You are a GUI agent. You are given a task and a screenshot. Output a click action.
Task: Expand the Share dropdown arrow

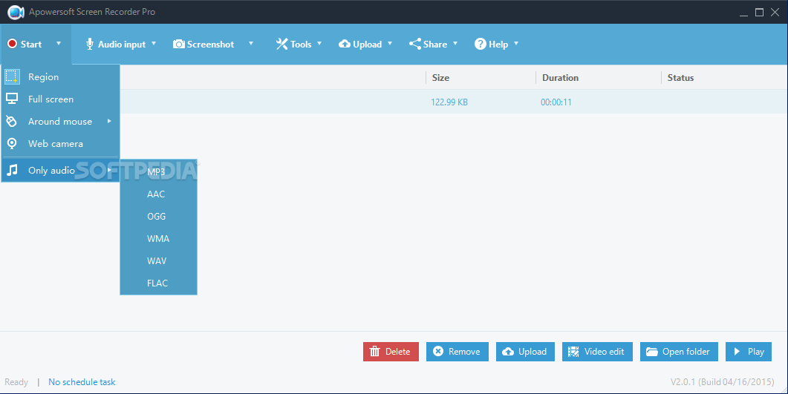[x=455, y=44]
